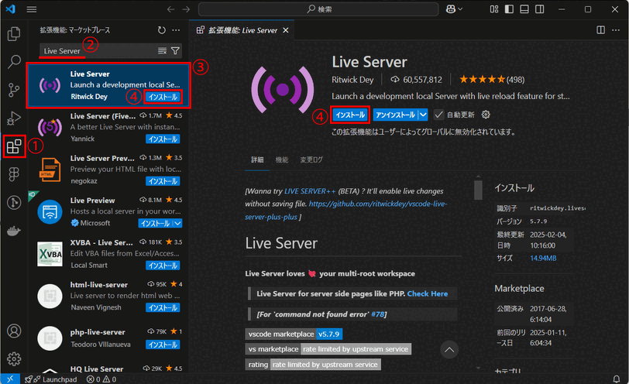The width and height of the screenshot is (629, 384).
Task: Open the Git graph activity bar icon
Action: click(x=14, y=202)
